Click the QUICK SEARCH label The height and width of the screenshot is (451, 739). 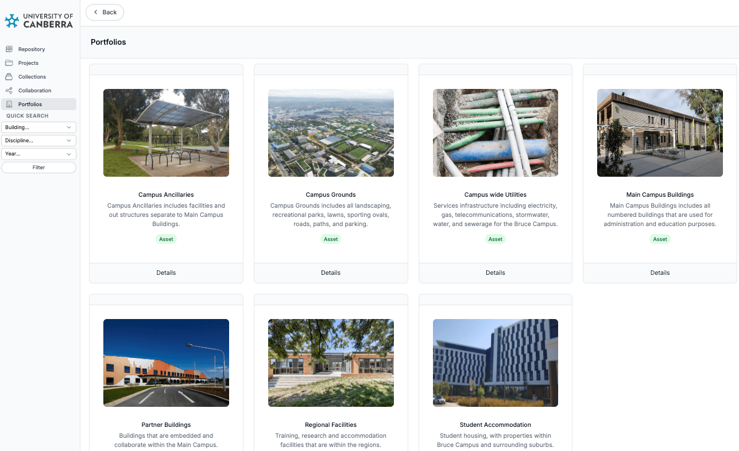click(28, 116)
